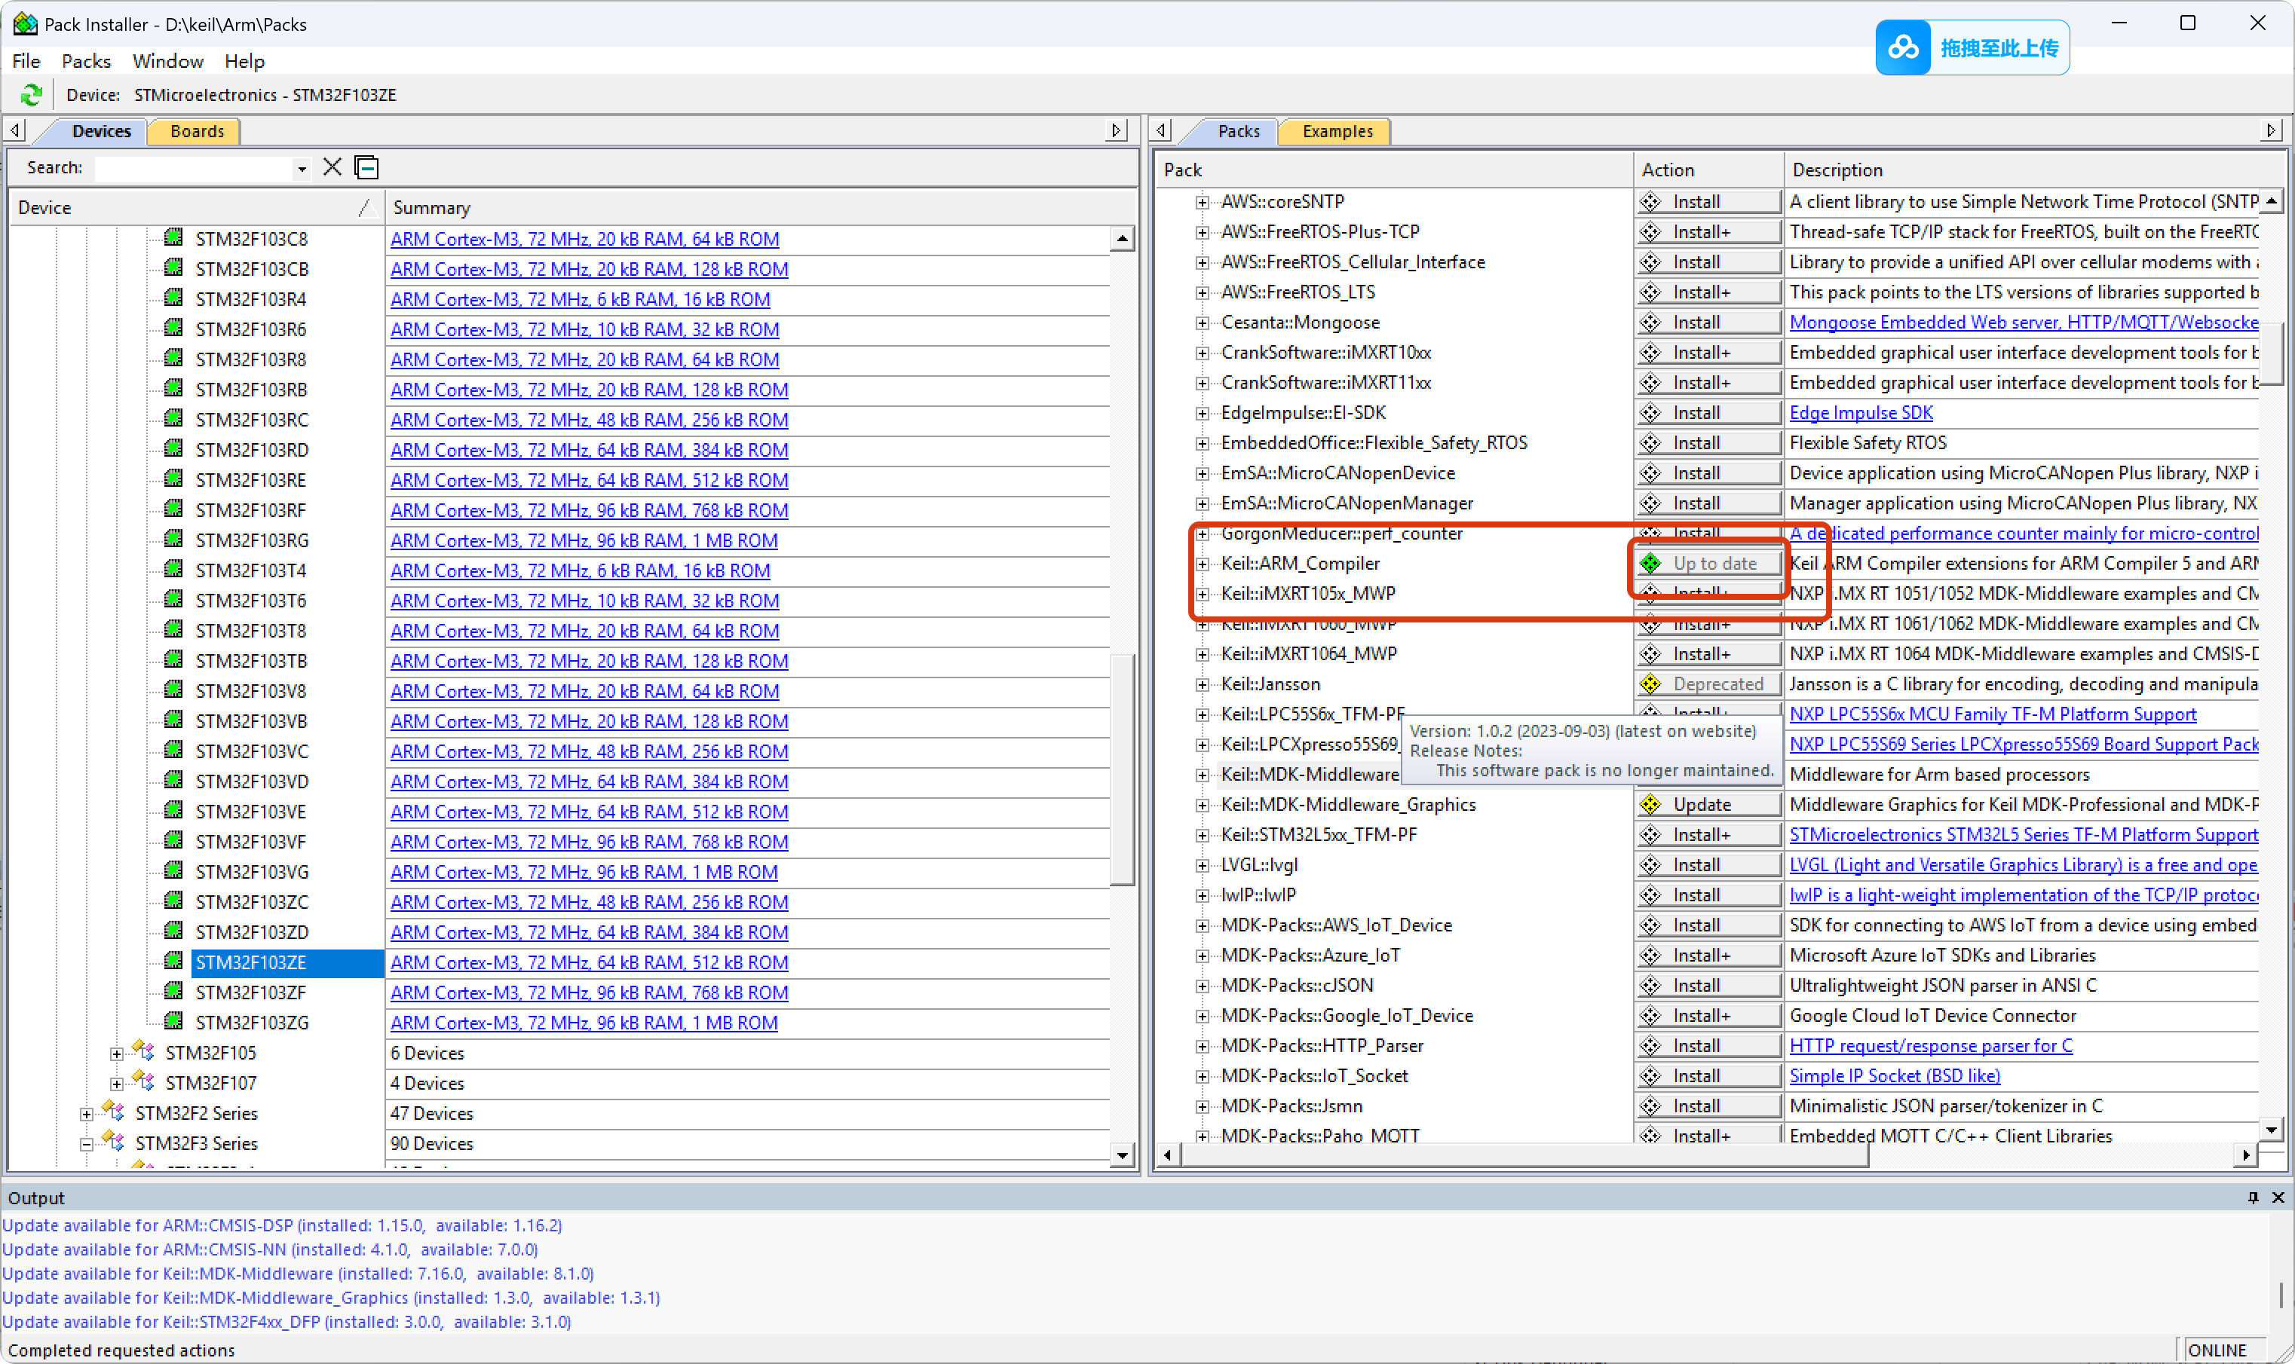This screenshot has width=2295, height=1364.
Task: Open the search dropdown arrow
Action: (301, 168)
